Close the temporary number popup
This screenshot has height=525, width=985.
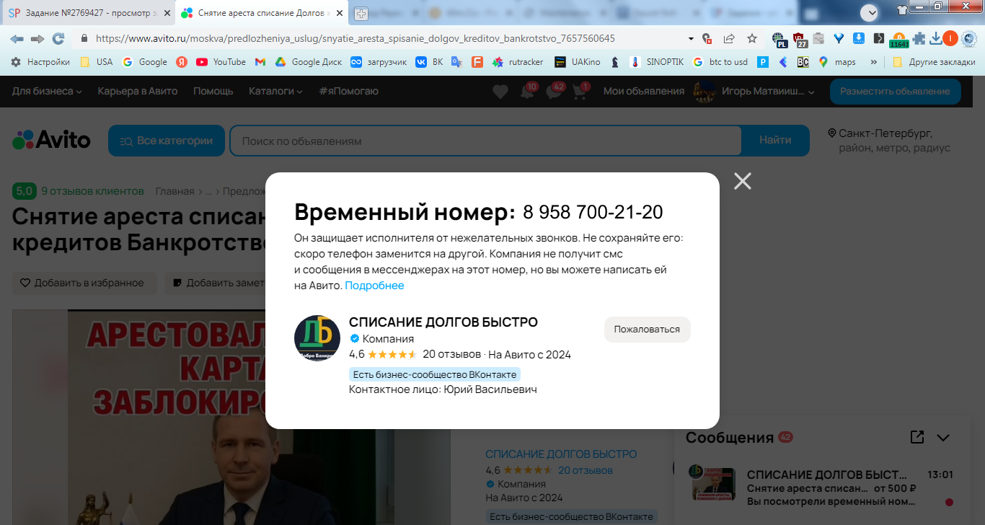[743, 181]
